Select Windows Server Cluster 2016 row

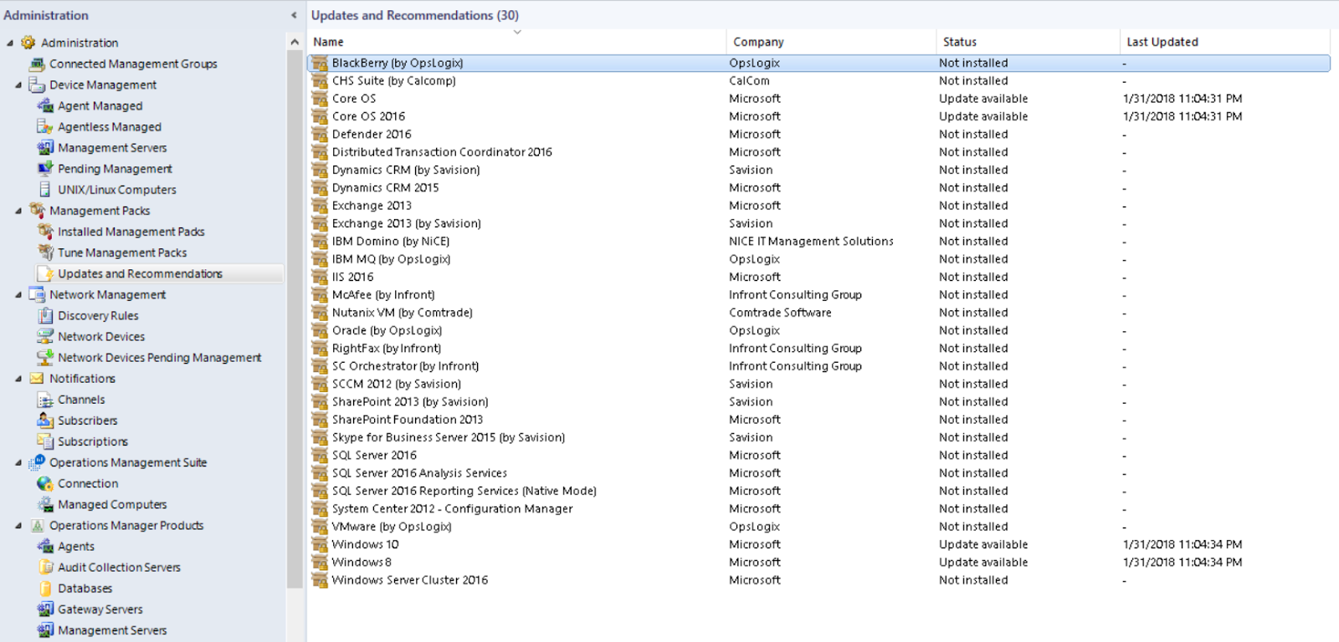(x=818, y=580)
